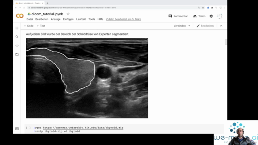
Task: Open the Tools menu
Action: pyautogui.click(x=92, y=19)
